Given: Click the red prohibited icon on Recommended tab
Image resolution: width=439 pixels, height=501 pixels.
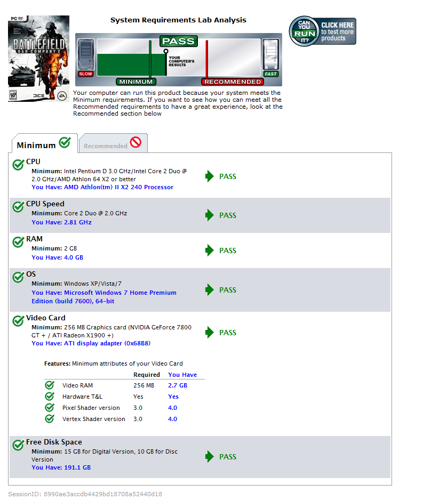Looking at the screenshot, I should [x=135, y=142].
